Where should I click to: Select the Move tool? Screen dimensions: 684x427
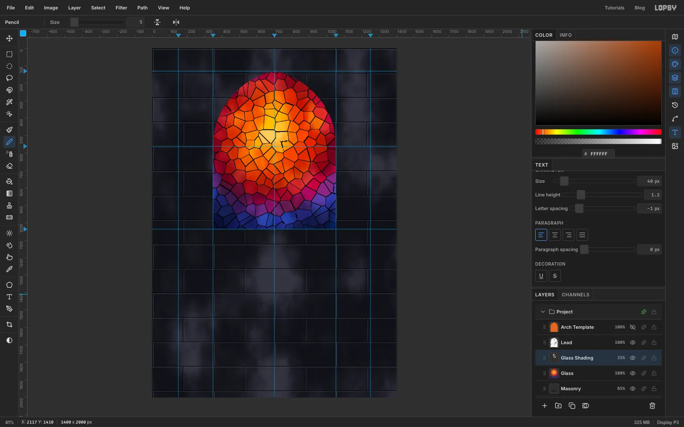tap(9, 38)
